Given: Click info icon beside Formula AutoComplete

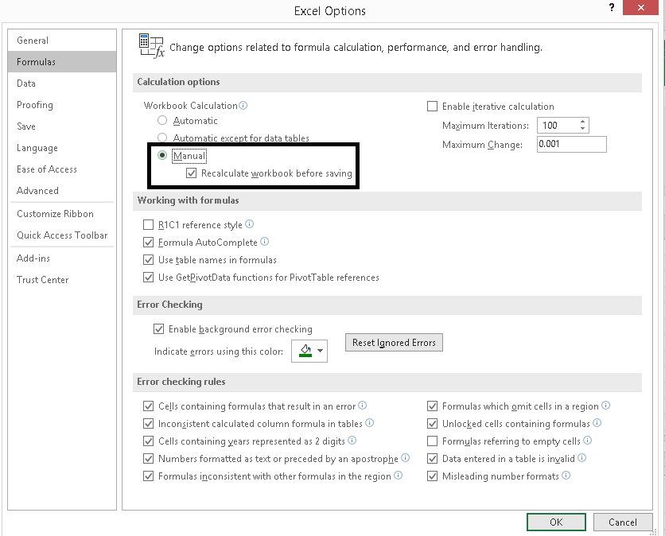Looking at the screenshot, I should pos(265,242).
